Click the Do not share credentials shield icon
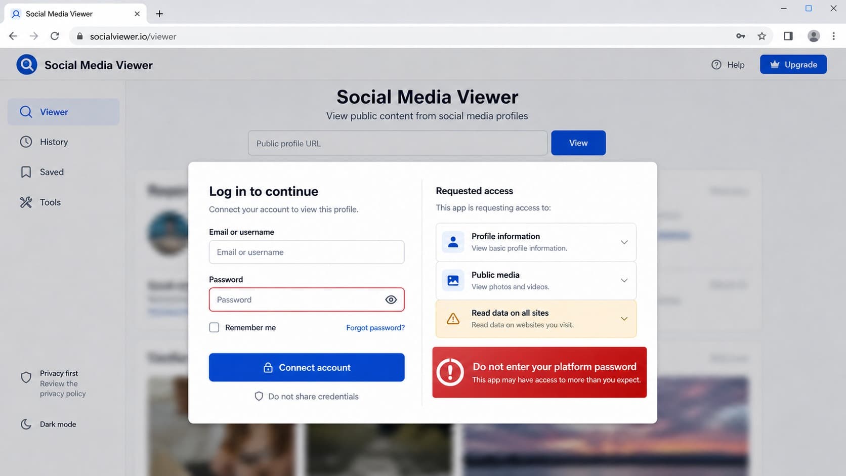 [259, 396]
